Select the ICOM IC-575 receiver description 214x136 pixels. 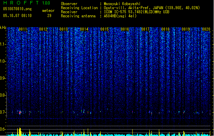(136, 12)
